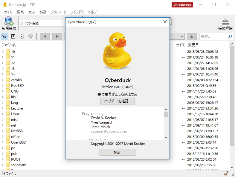Expand the pub folder

(x=3, y=154)
